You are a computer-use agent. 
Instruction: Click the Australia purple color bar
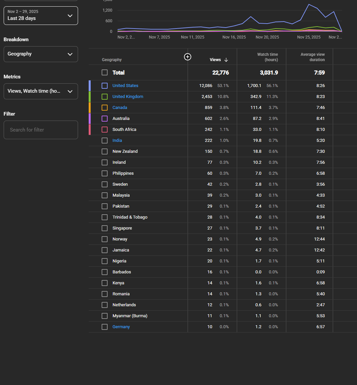click(x=90, y=119)
